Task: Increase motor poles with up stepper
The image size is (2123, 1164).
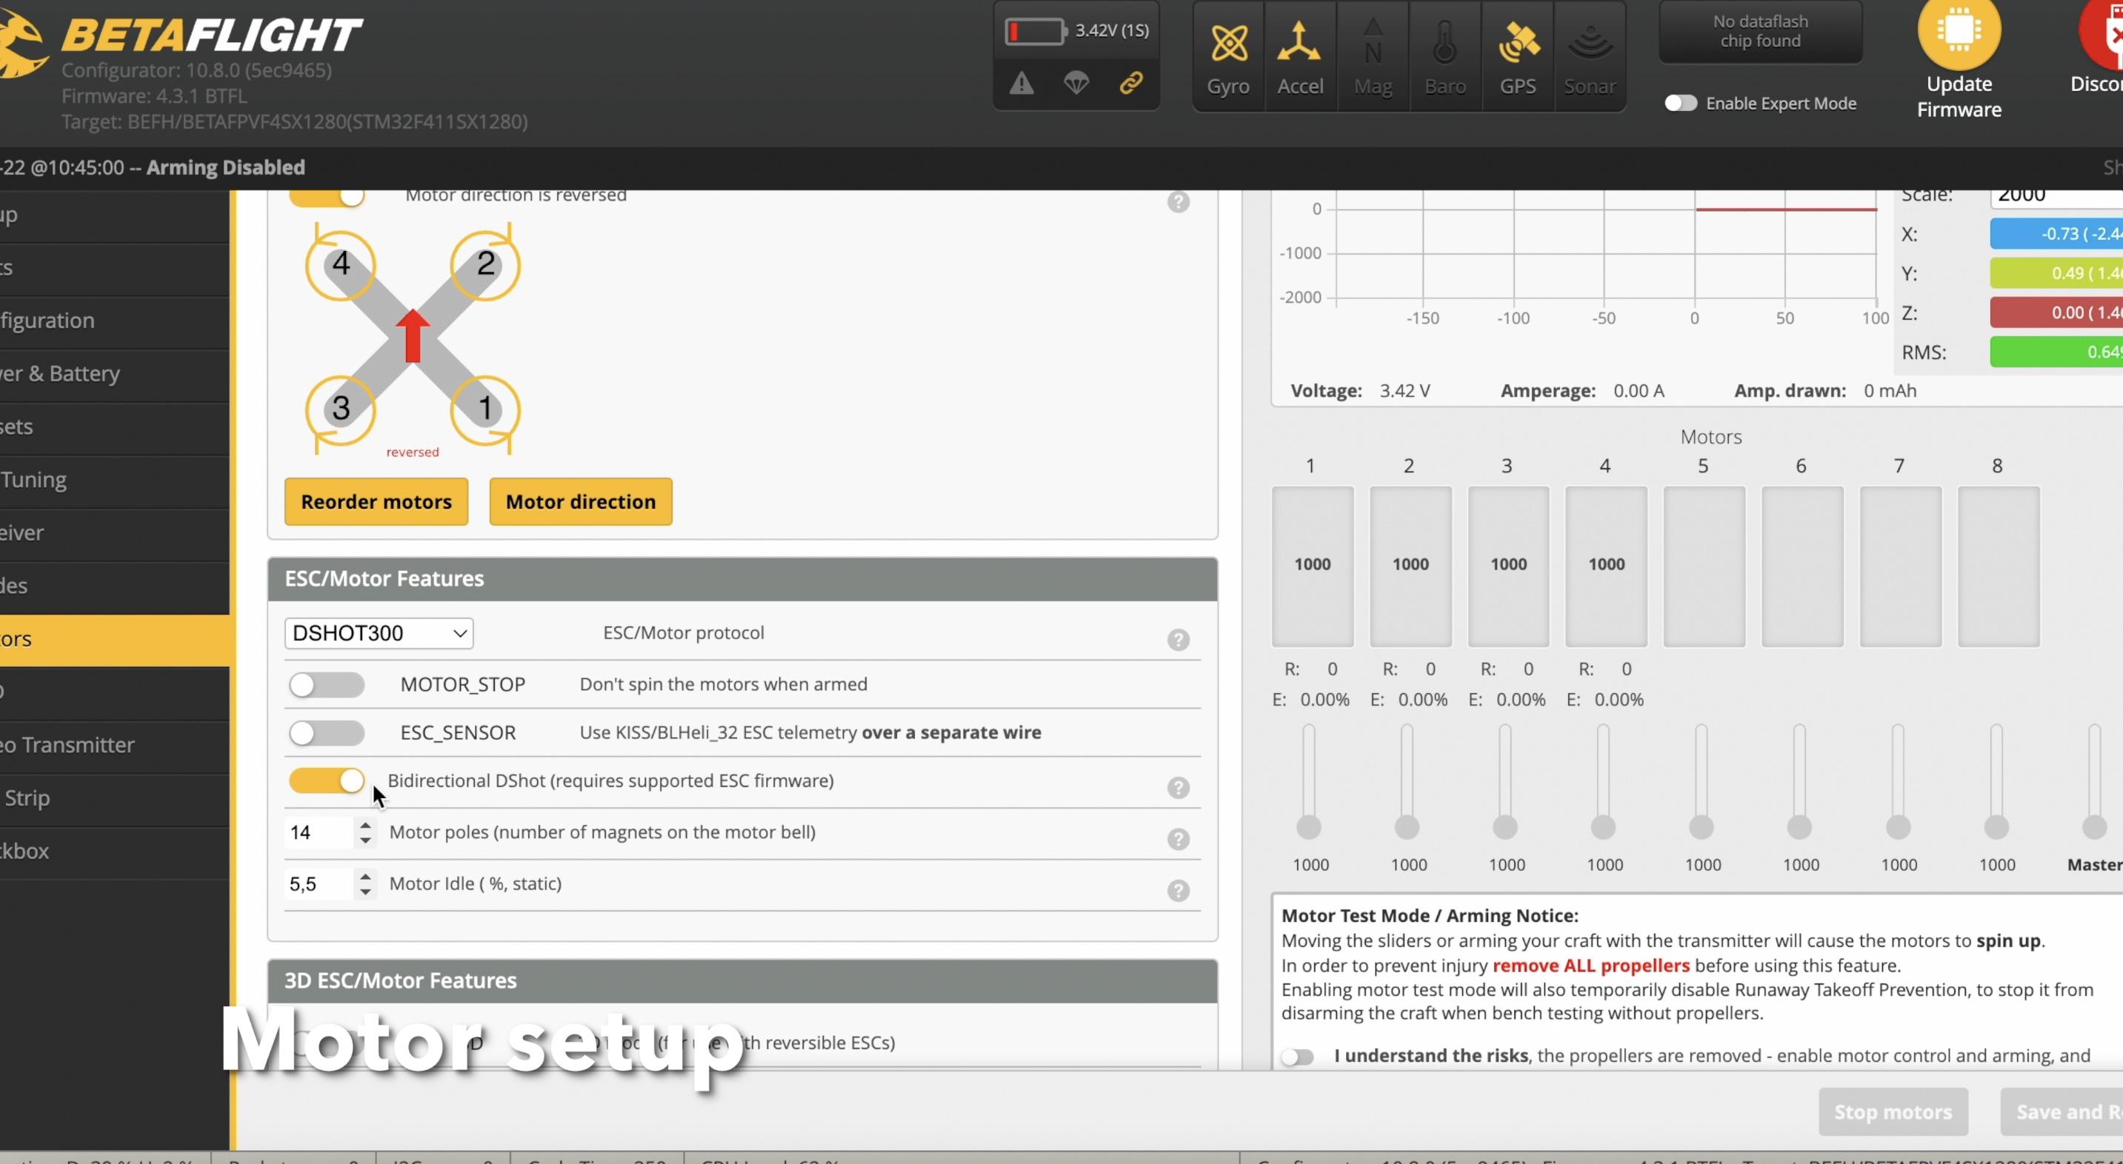Action: tap(365, 825)
